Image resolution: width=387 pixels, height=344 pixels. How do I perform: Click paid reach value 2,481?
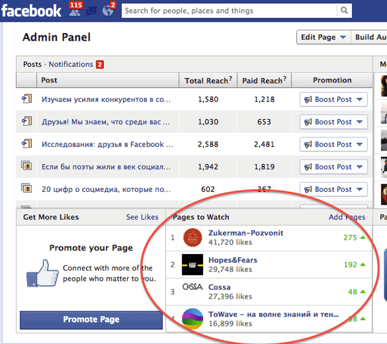[x=264, y=144]
